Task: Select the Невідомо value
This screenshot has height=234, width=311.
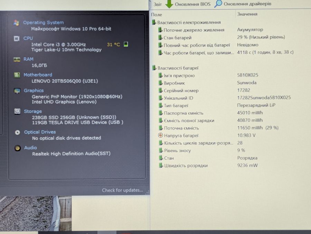Action: (x=248, y=45)
